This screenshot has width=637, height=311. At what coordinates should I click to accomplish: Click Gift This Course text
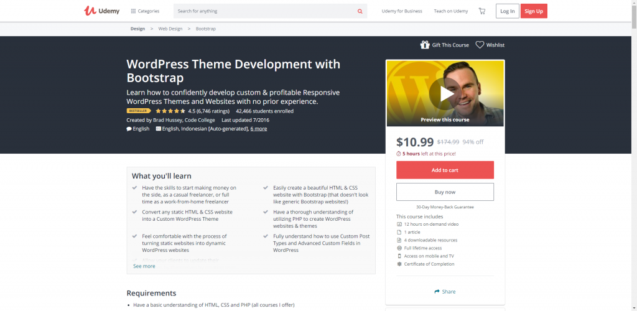(x=450, y=45)
